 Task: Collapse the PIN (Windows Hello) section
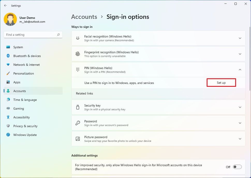(x=240, y=70)
